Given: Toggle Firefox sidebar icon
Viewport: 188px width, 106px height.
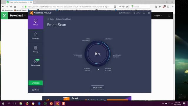Looking at the screenshot, I should click(168, 6).
